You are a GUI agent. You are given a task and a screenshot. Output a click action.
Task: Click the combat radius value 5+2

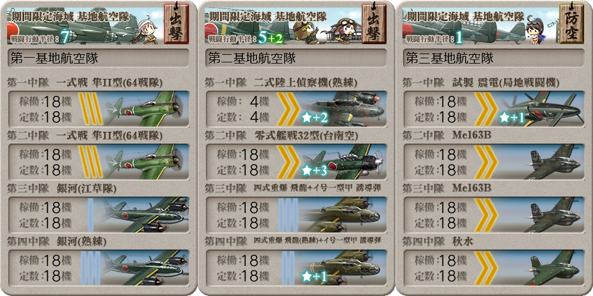point(271,38)
